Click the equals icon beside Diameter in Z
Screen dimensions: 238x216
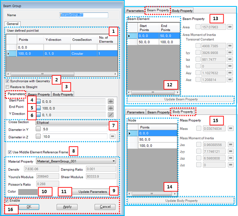tap(112, 136)
